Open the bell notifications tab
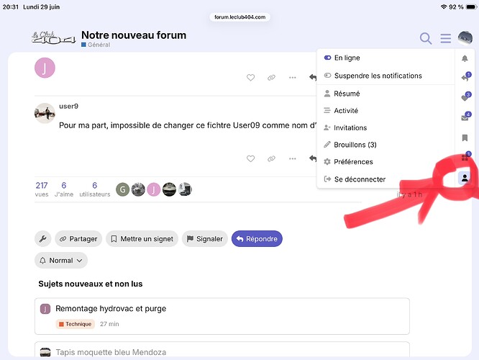This screenshot has width=479, height=360. tap(465, 58)
